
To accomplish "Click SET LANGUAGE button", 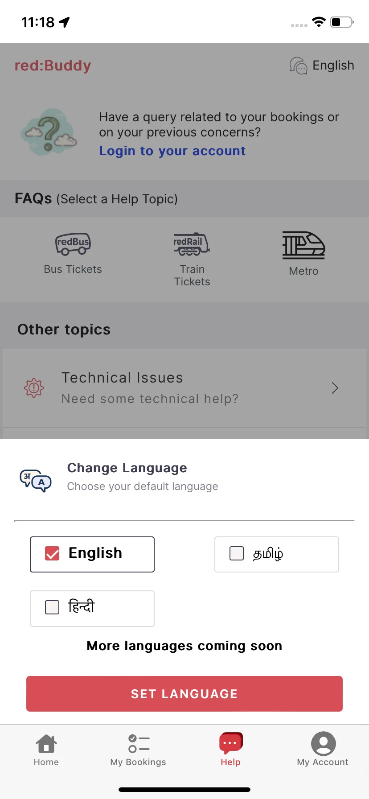I will tap(184, 694).
